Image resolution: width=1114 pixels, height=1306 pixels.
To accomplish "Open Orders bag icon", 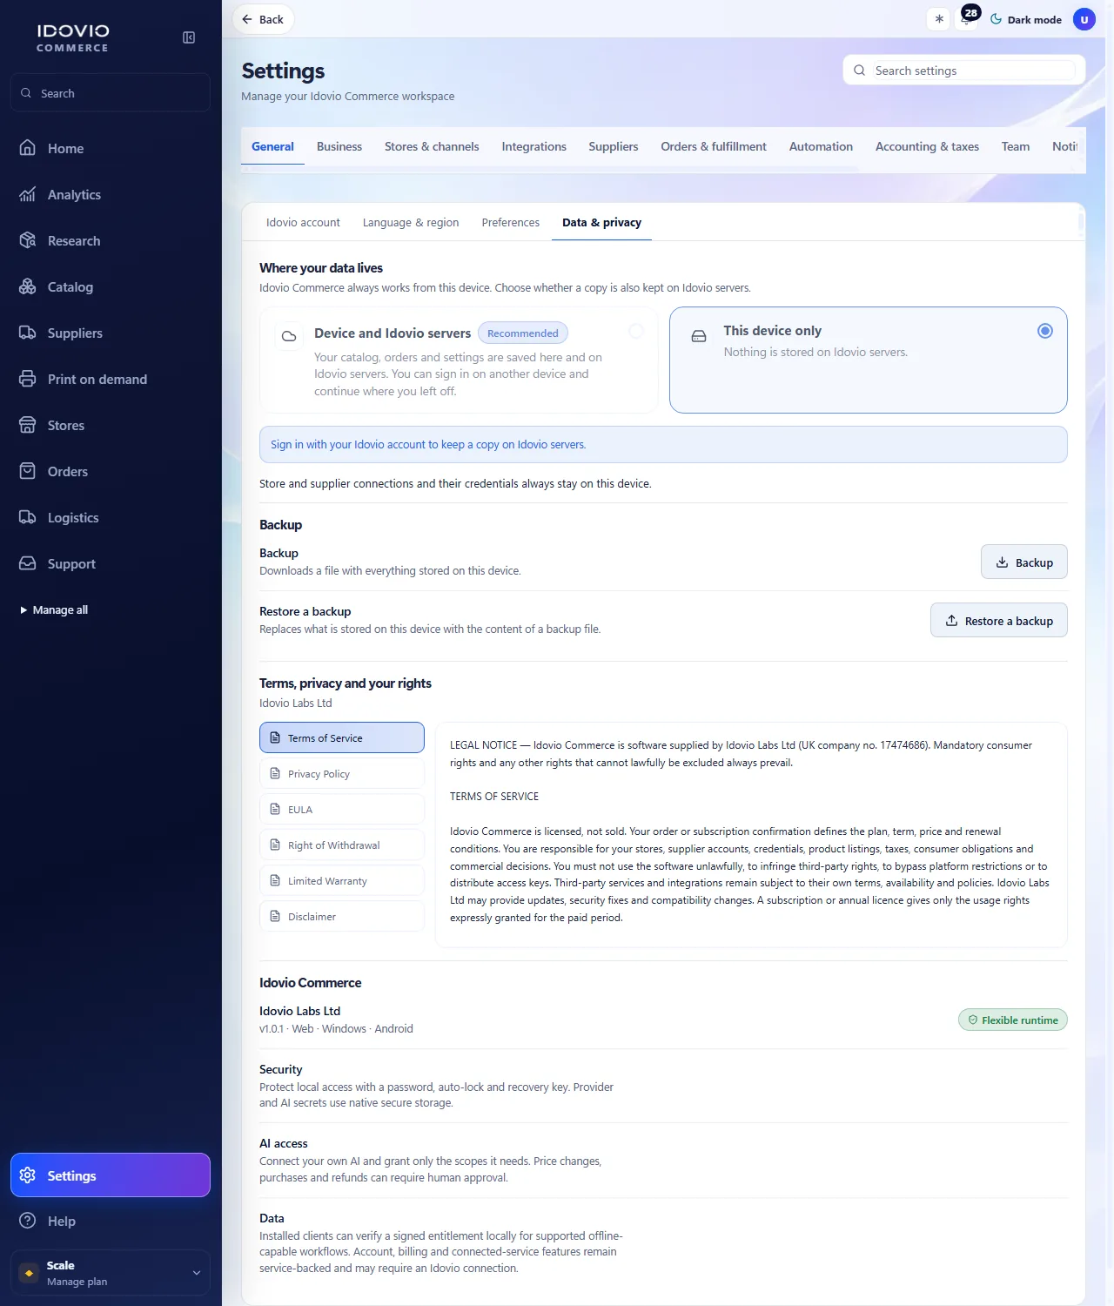I will (28, 471).
